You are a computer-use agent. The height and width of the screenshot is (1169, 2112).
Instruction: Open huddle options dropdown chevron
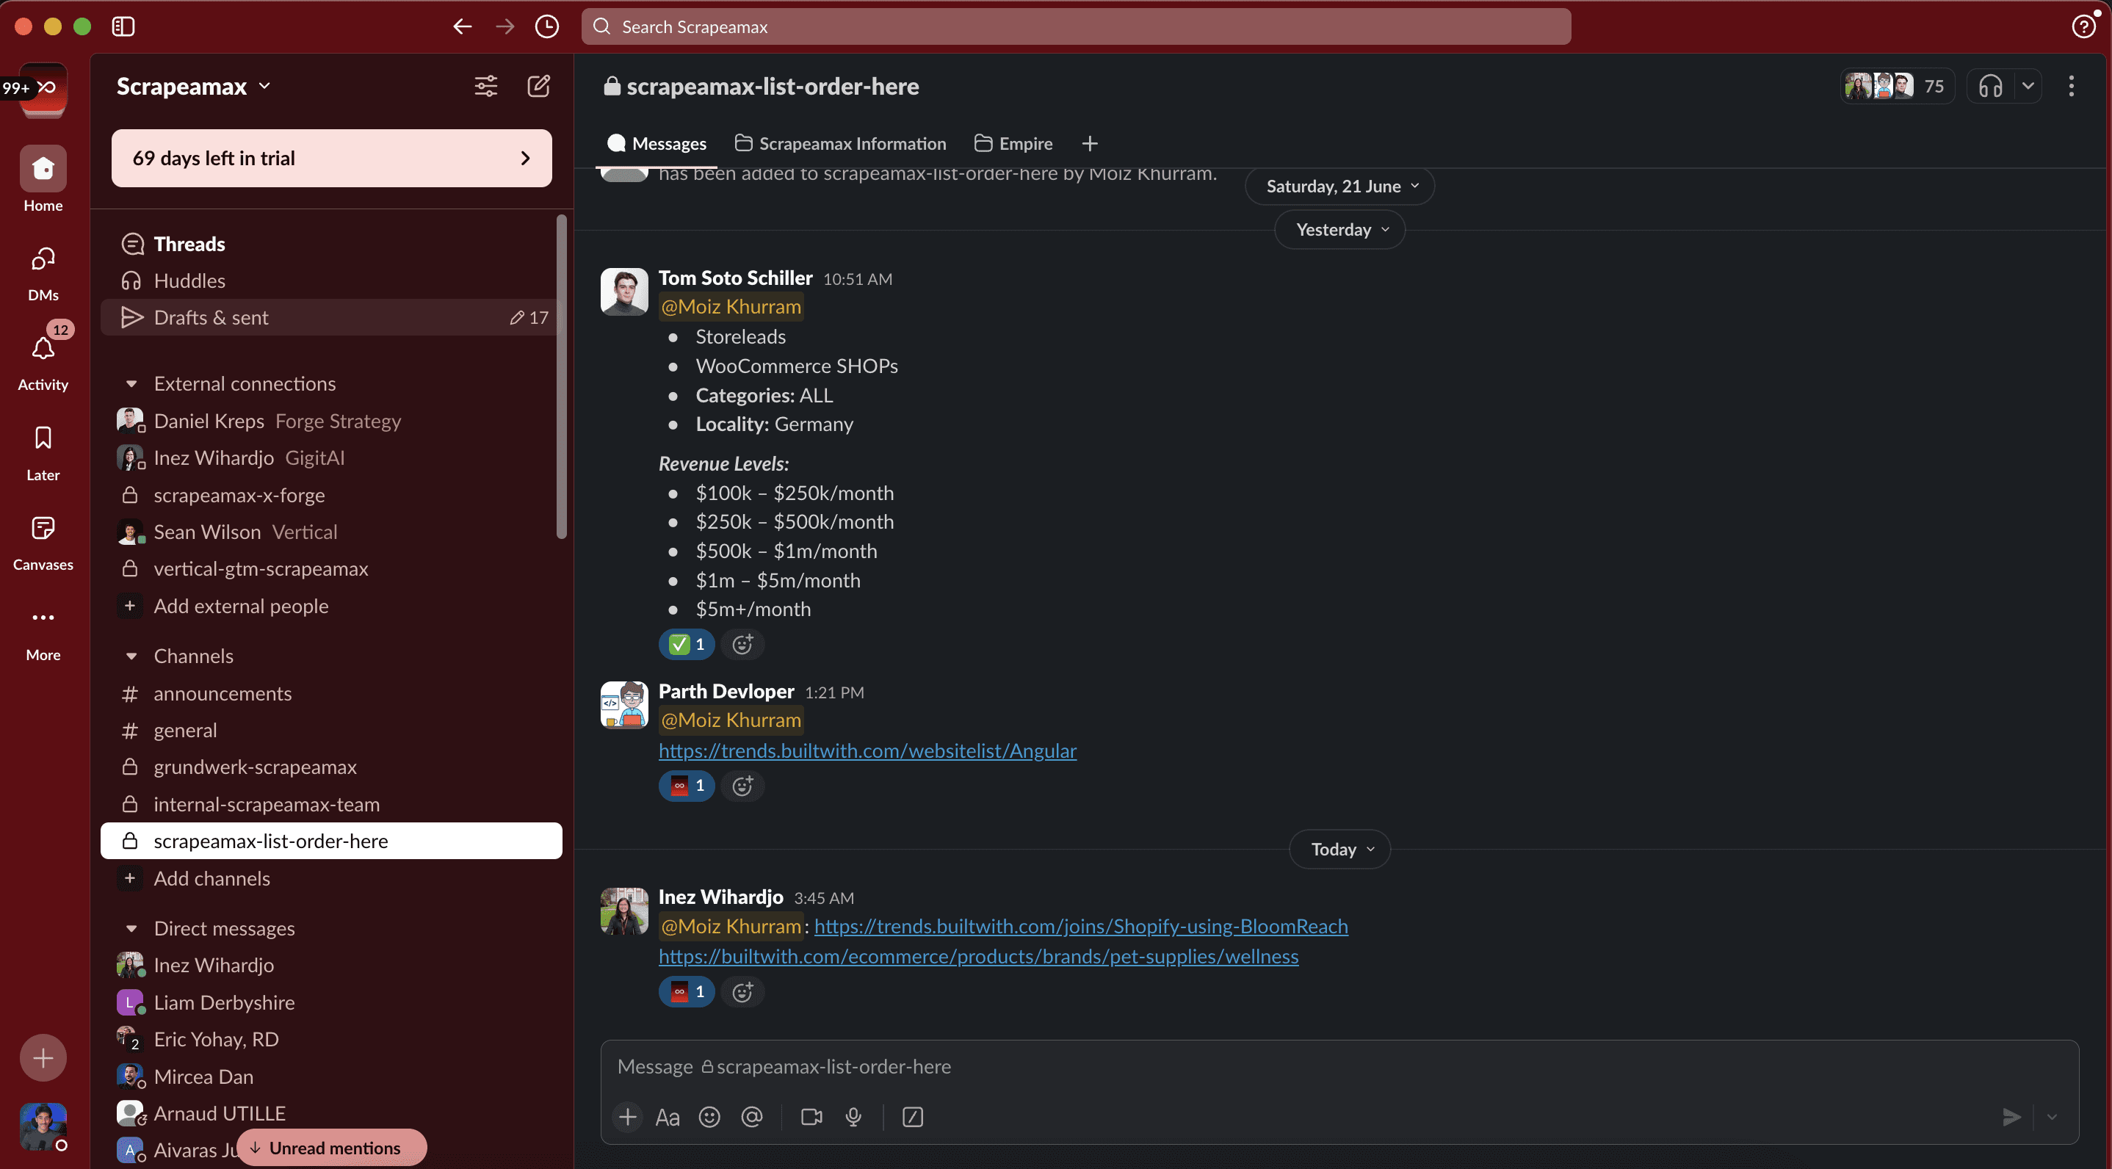click(2028, 86)
